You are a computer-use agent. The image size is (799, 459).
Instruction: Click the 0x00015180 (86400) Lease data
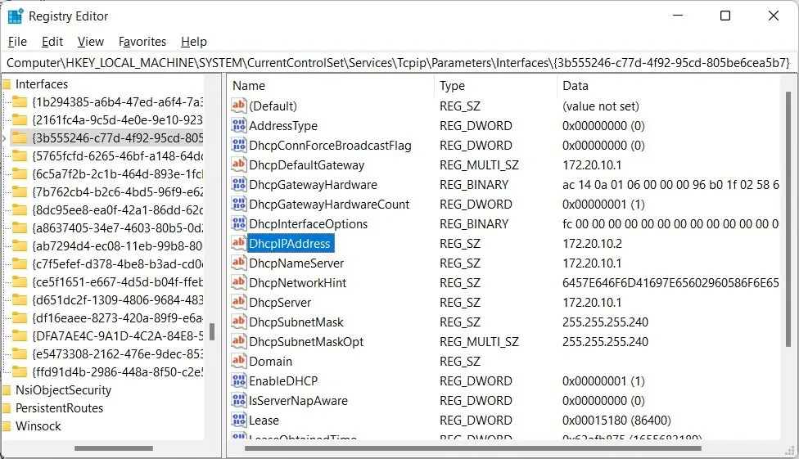(616, 421)
